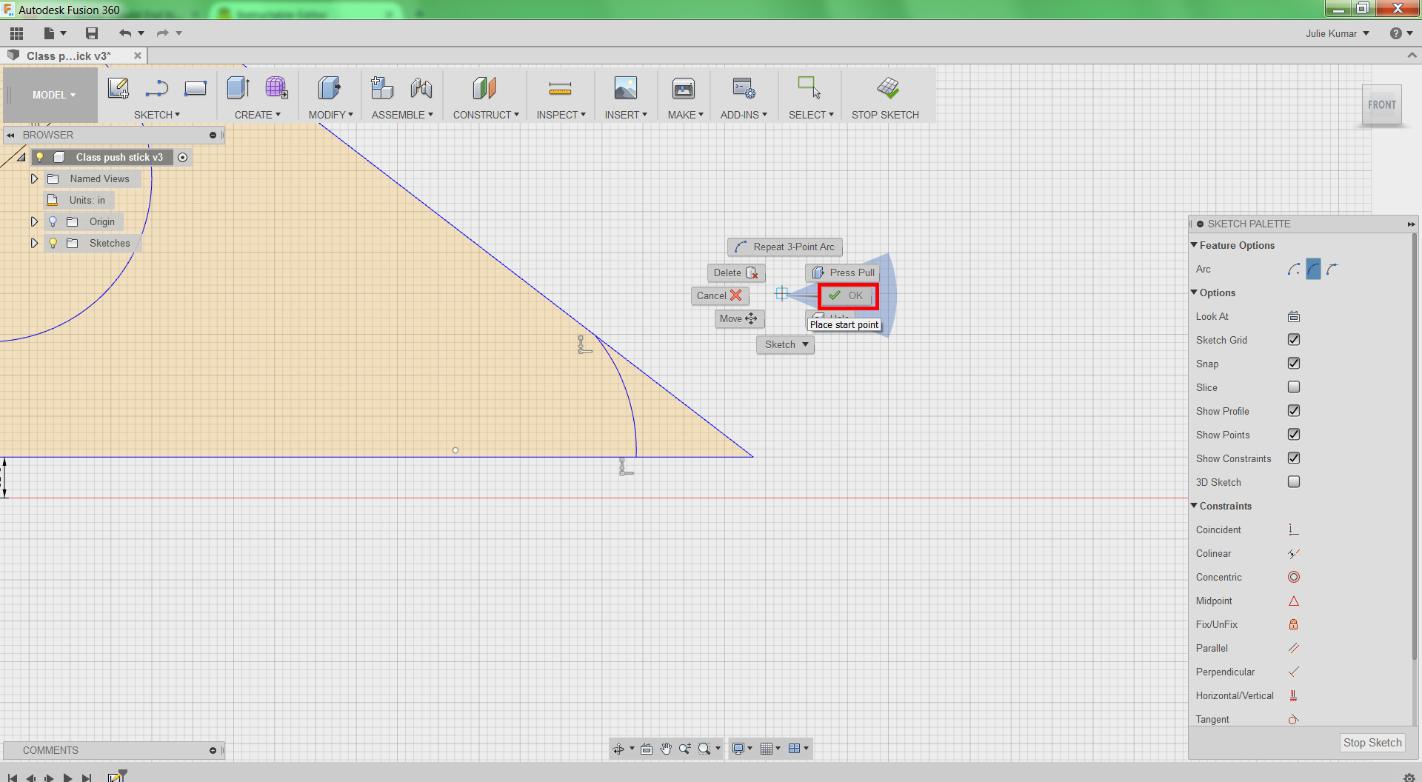Select the Rectangle sketch tool icon
Screen dimensions: 1422x782
[x=196, y=88]
